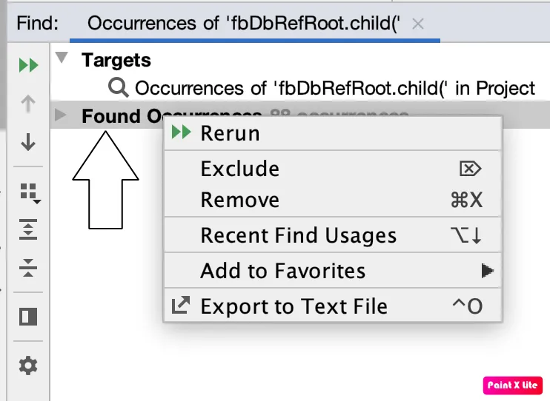550x401 pixels.
Task: Select the 'Occurrences in Project' tree item
Action: (322, 87)
